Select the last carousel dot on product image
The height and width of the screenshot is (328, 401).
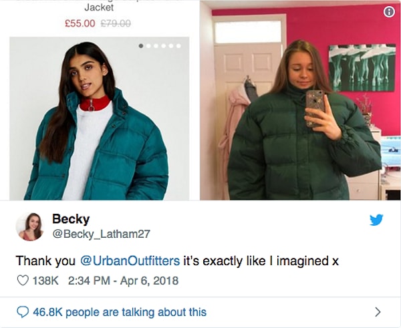pos(178,46)
